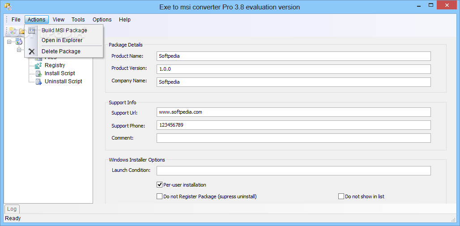Click the Registry cubes icon in tree
The height and width of the screenshot is (226, 460).
[38, 65]
